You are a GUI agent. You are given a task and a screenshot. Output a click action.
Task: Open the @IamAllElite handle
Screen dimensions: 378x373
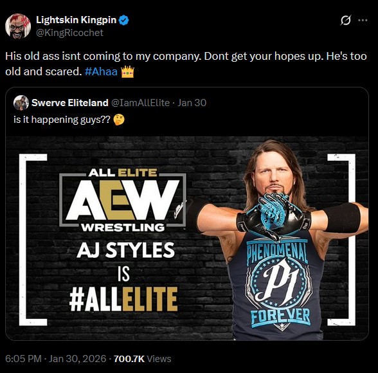pos(140,103)
